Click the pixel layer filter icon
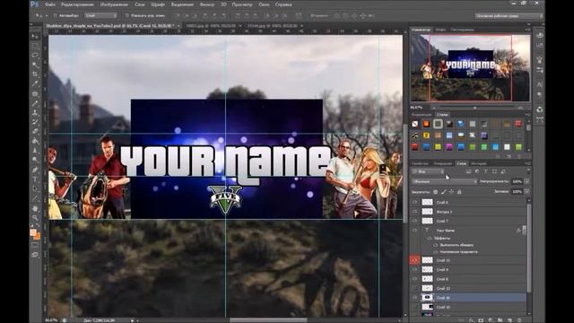The image size is (574, 323). click(x=468, y=171)
